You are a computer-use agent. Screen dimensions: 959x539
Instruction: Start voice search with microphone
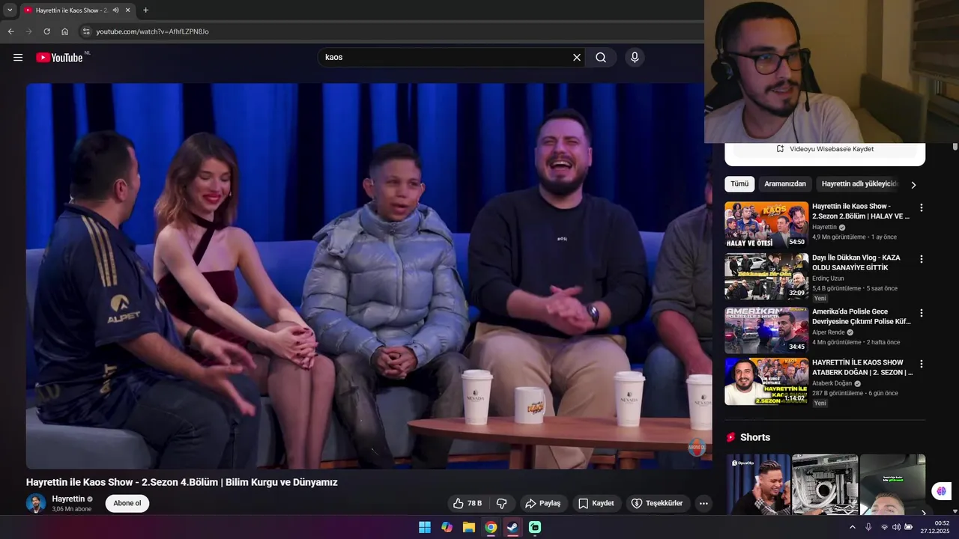pos(635,58)
